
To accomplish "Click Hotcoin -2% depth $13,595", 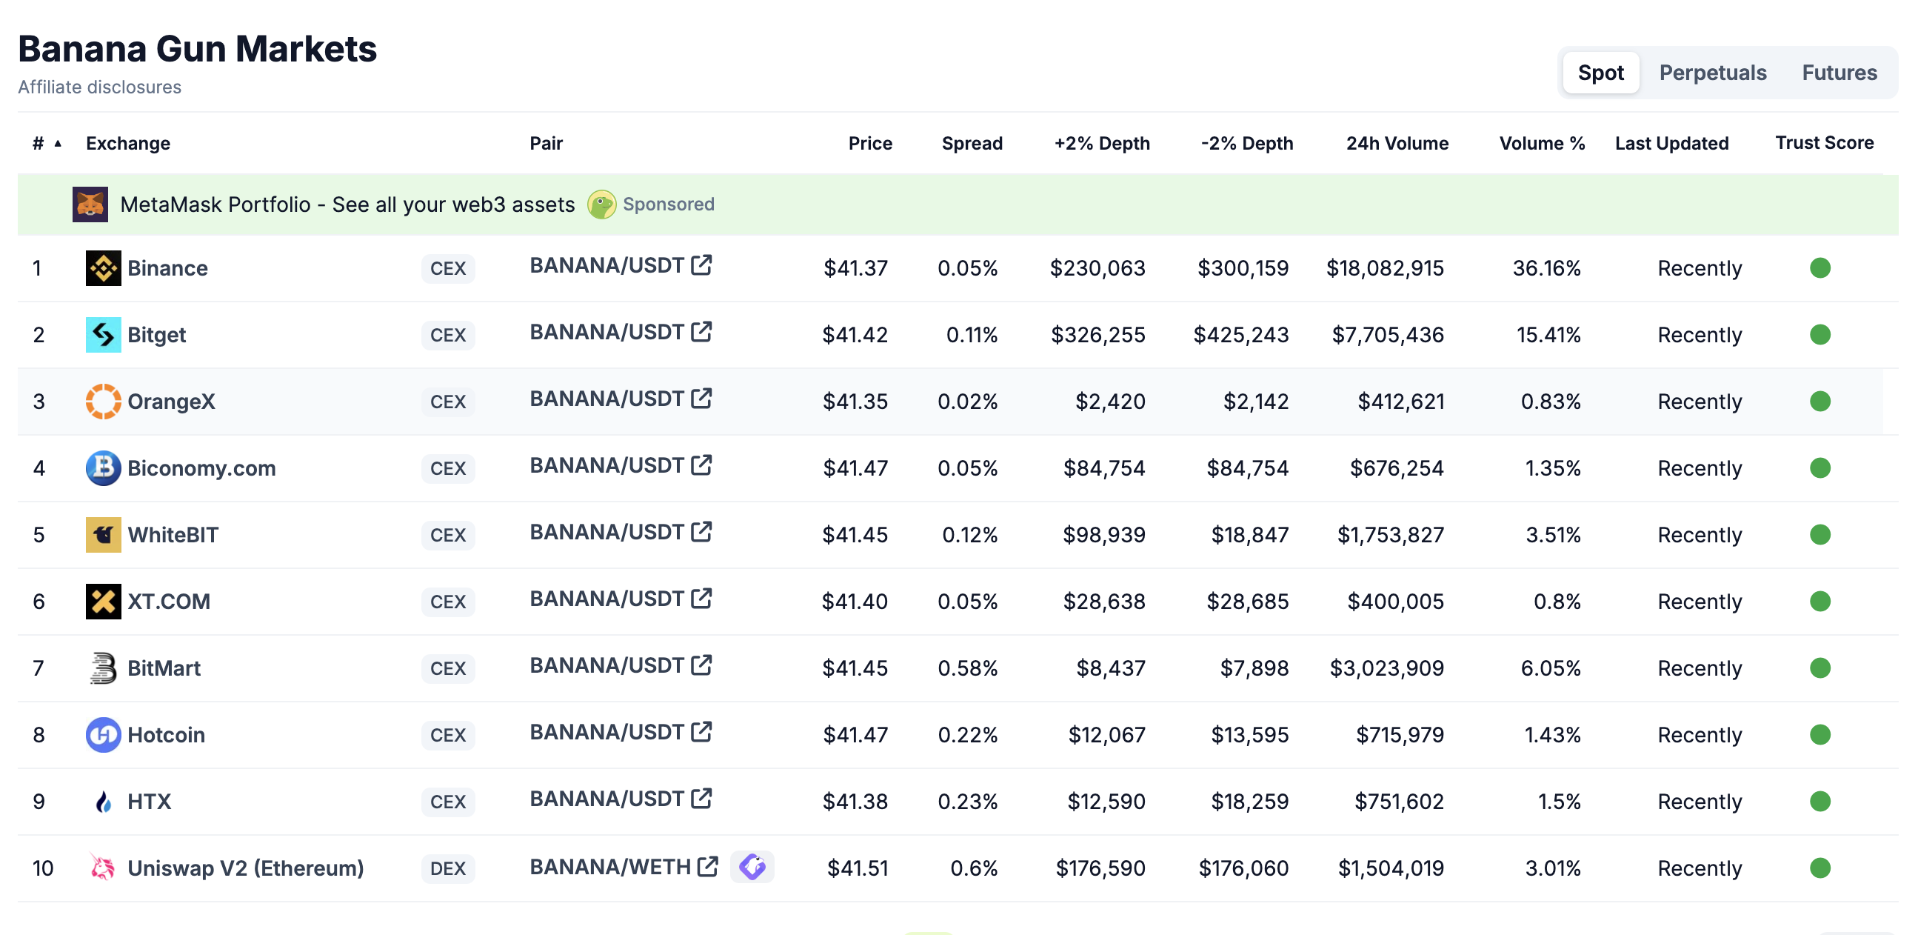I will (1249, 734).
